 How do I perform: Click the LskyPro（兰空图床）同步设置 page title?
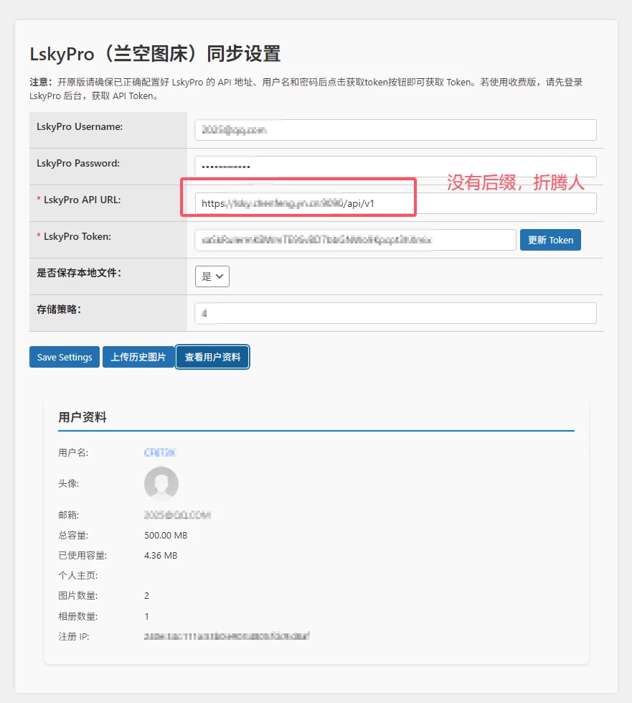[x=155, y=54]
